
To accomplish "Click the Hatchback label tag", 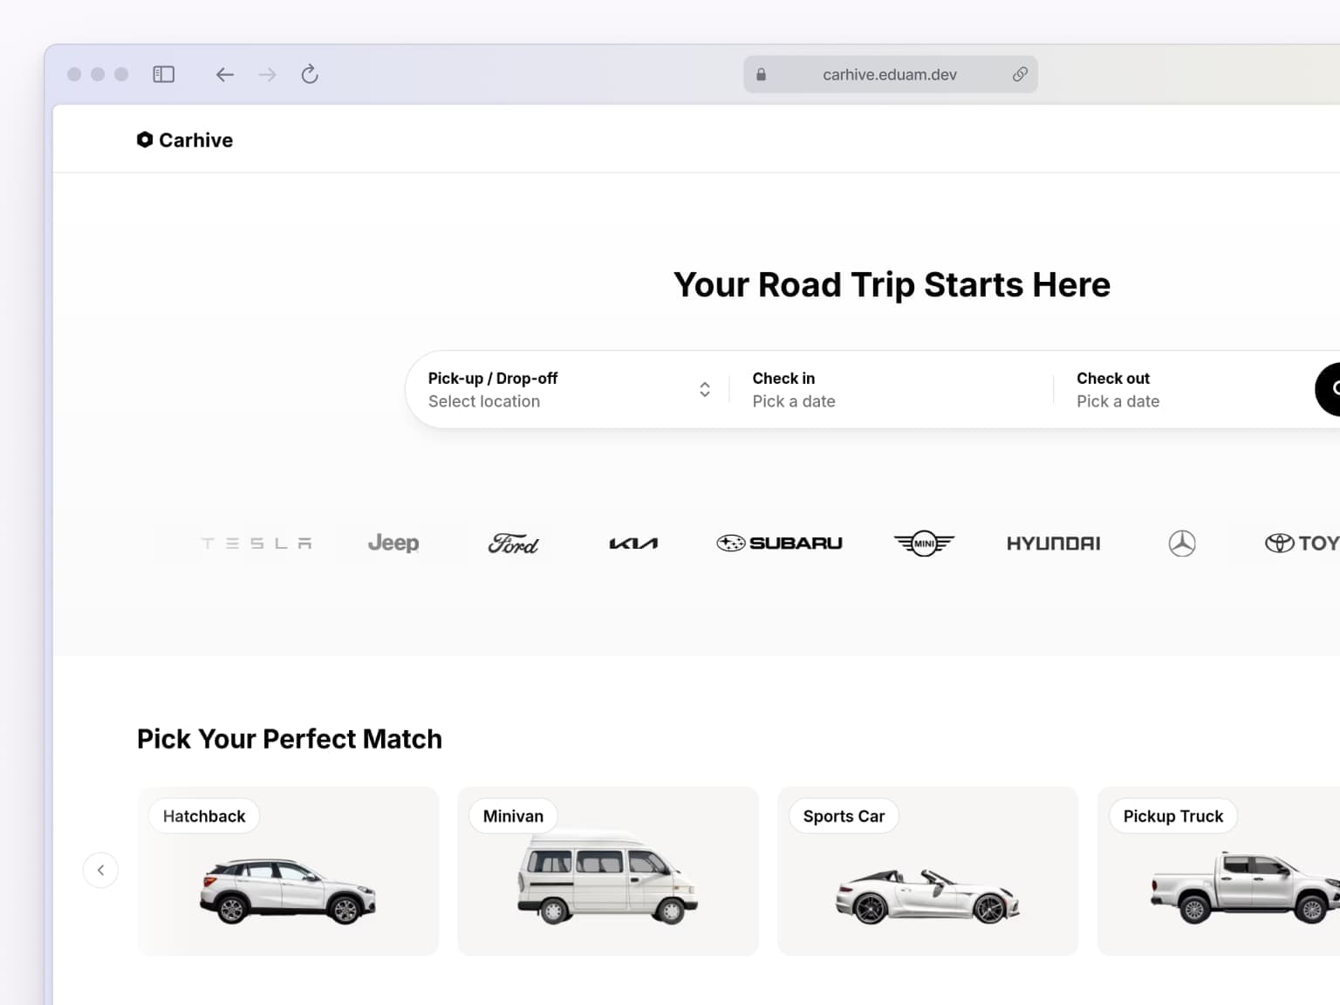I will point(204,816).
